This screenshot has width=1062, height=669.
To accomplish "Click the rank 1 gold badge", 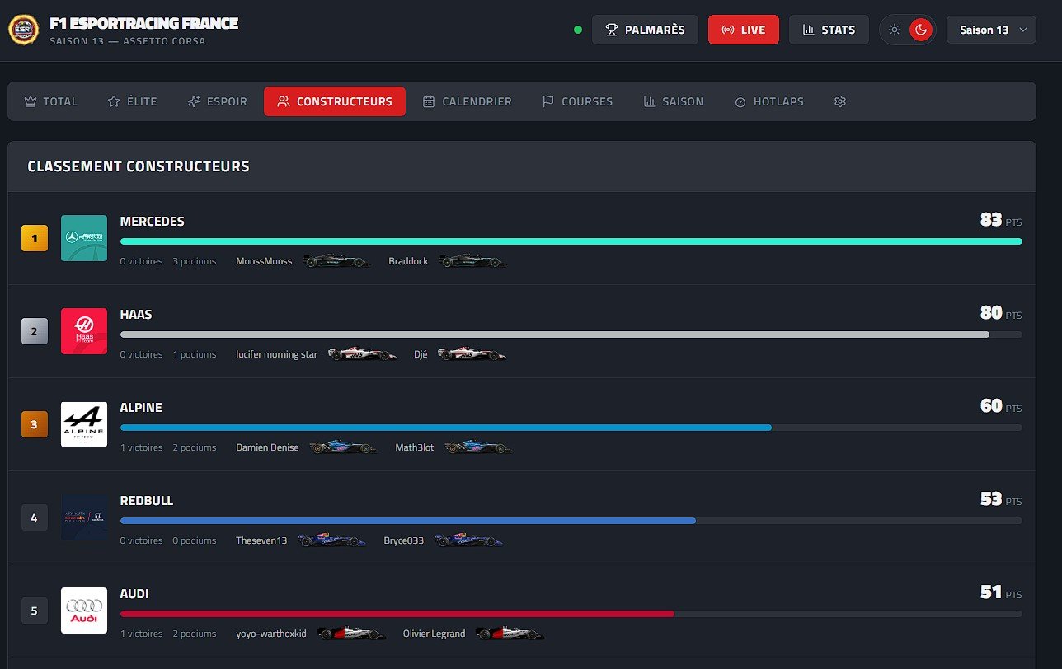I will (x=34, y=239).
